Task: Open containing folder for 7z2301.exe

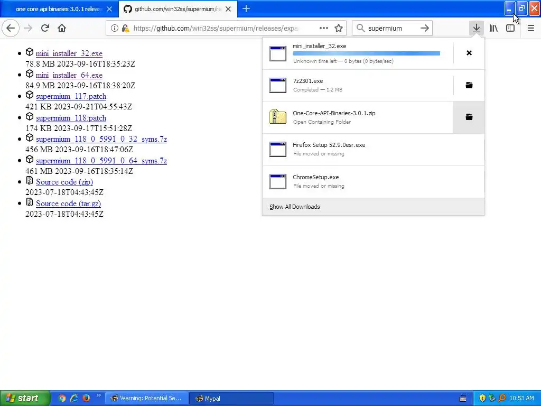Action: pos(469,85)
